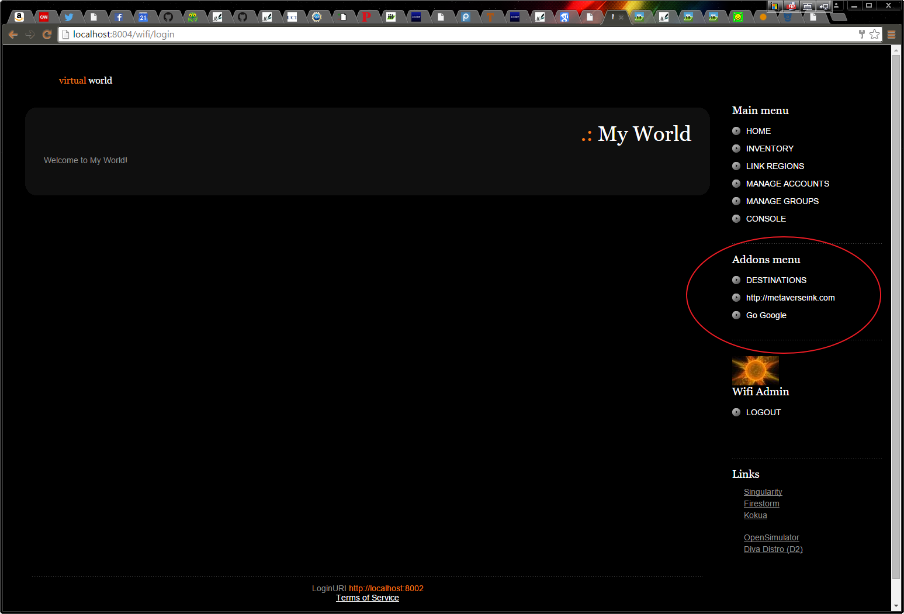This screenshot has width=904, height=614.
Task: Open the Firestorm viewer link
Action: 761,503
